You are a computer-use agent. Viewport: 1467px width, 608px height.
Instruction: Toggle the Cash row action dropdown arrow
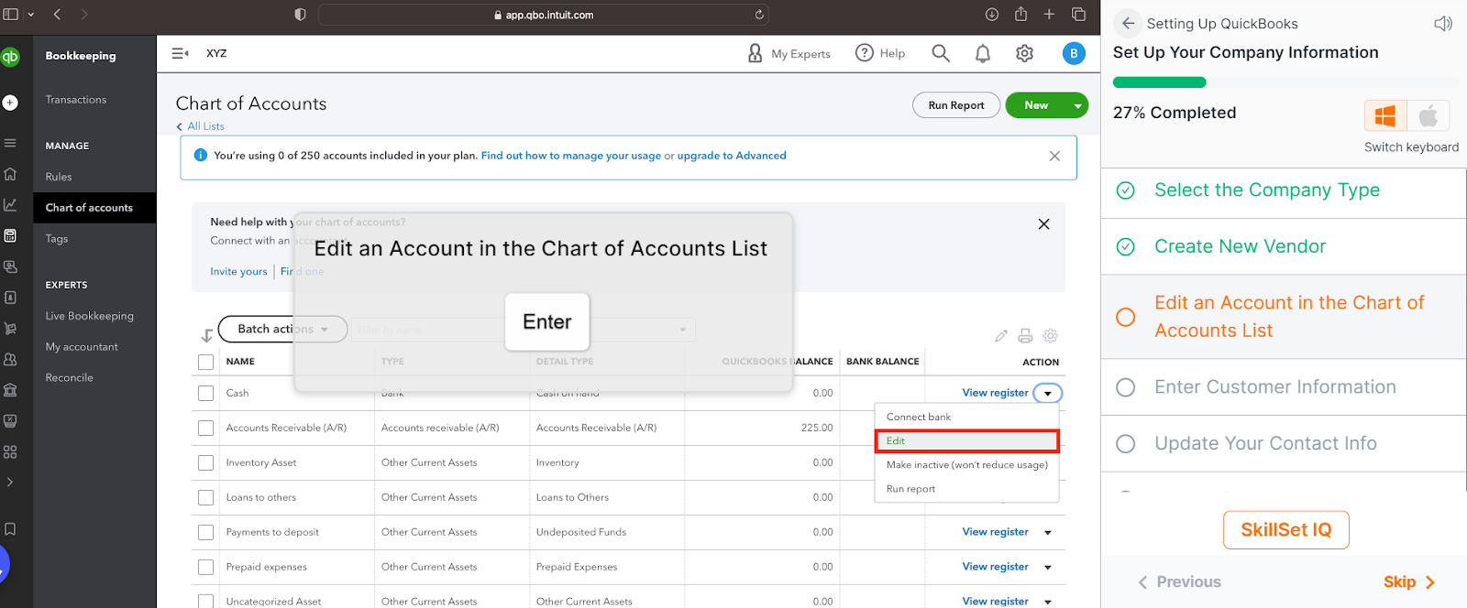(1048, 394)
